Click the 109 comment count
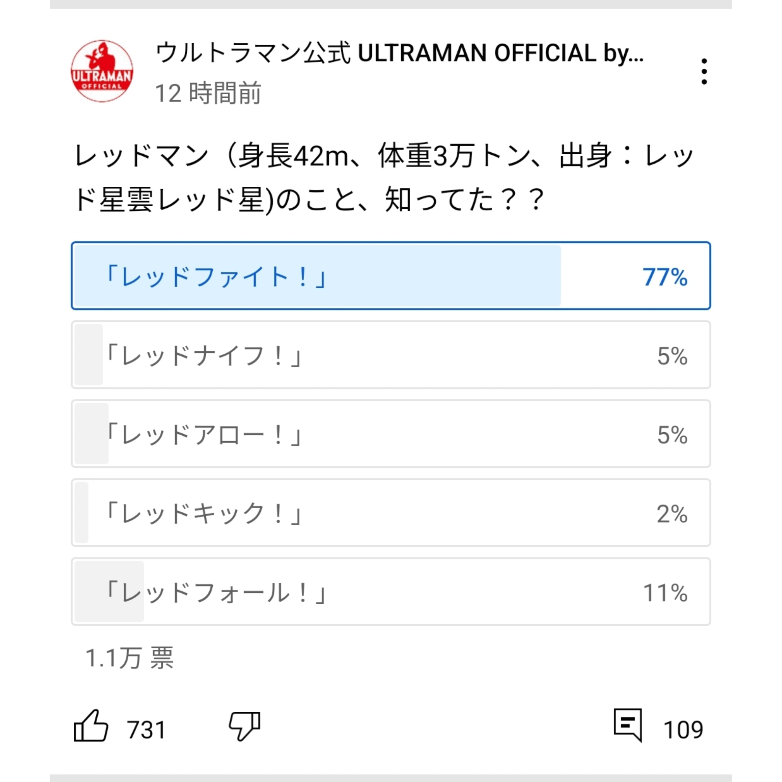782x782 pixels. click(x=683, y=730)
